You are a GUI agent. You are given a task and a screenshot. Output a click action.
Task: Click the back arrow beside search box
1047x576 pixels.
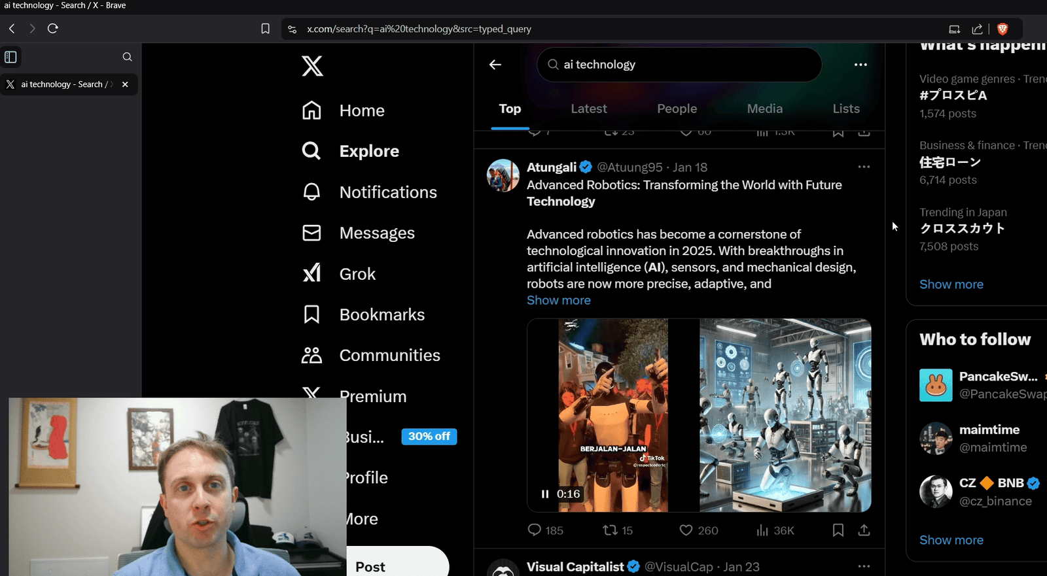tap(495, 64)
